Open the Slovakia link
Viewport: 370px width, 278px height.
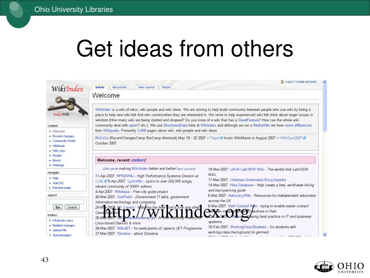(x=124, y=233)
